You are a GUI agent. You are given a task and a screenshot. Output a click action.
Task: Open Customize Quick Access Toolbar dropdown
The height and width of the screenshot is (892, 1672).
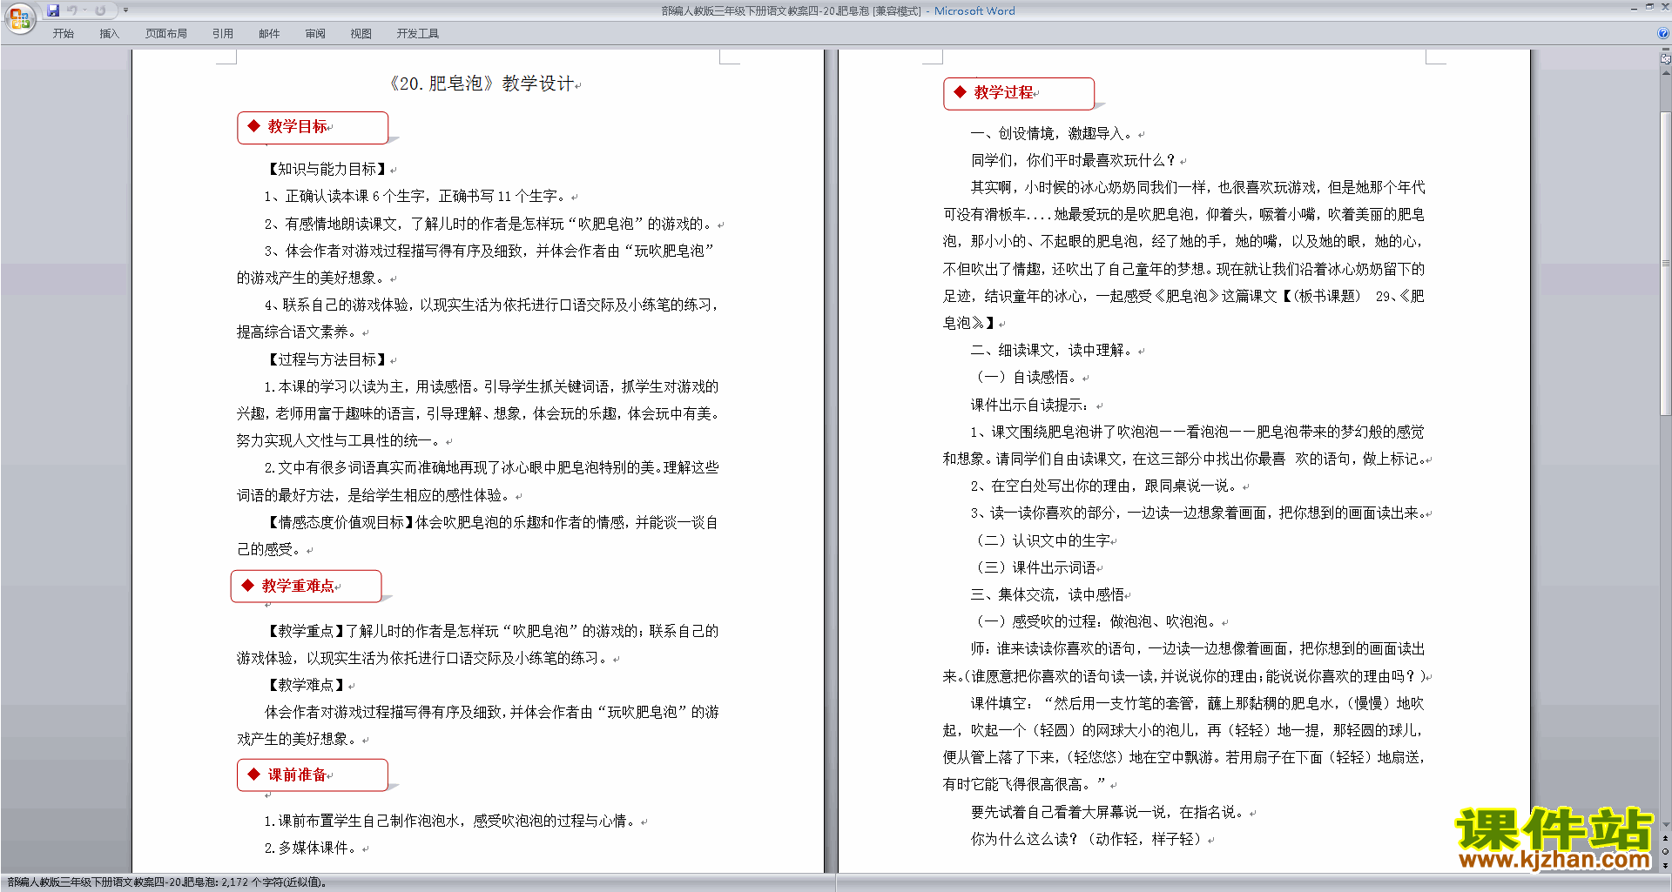tap(125, 10)
